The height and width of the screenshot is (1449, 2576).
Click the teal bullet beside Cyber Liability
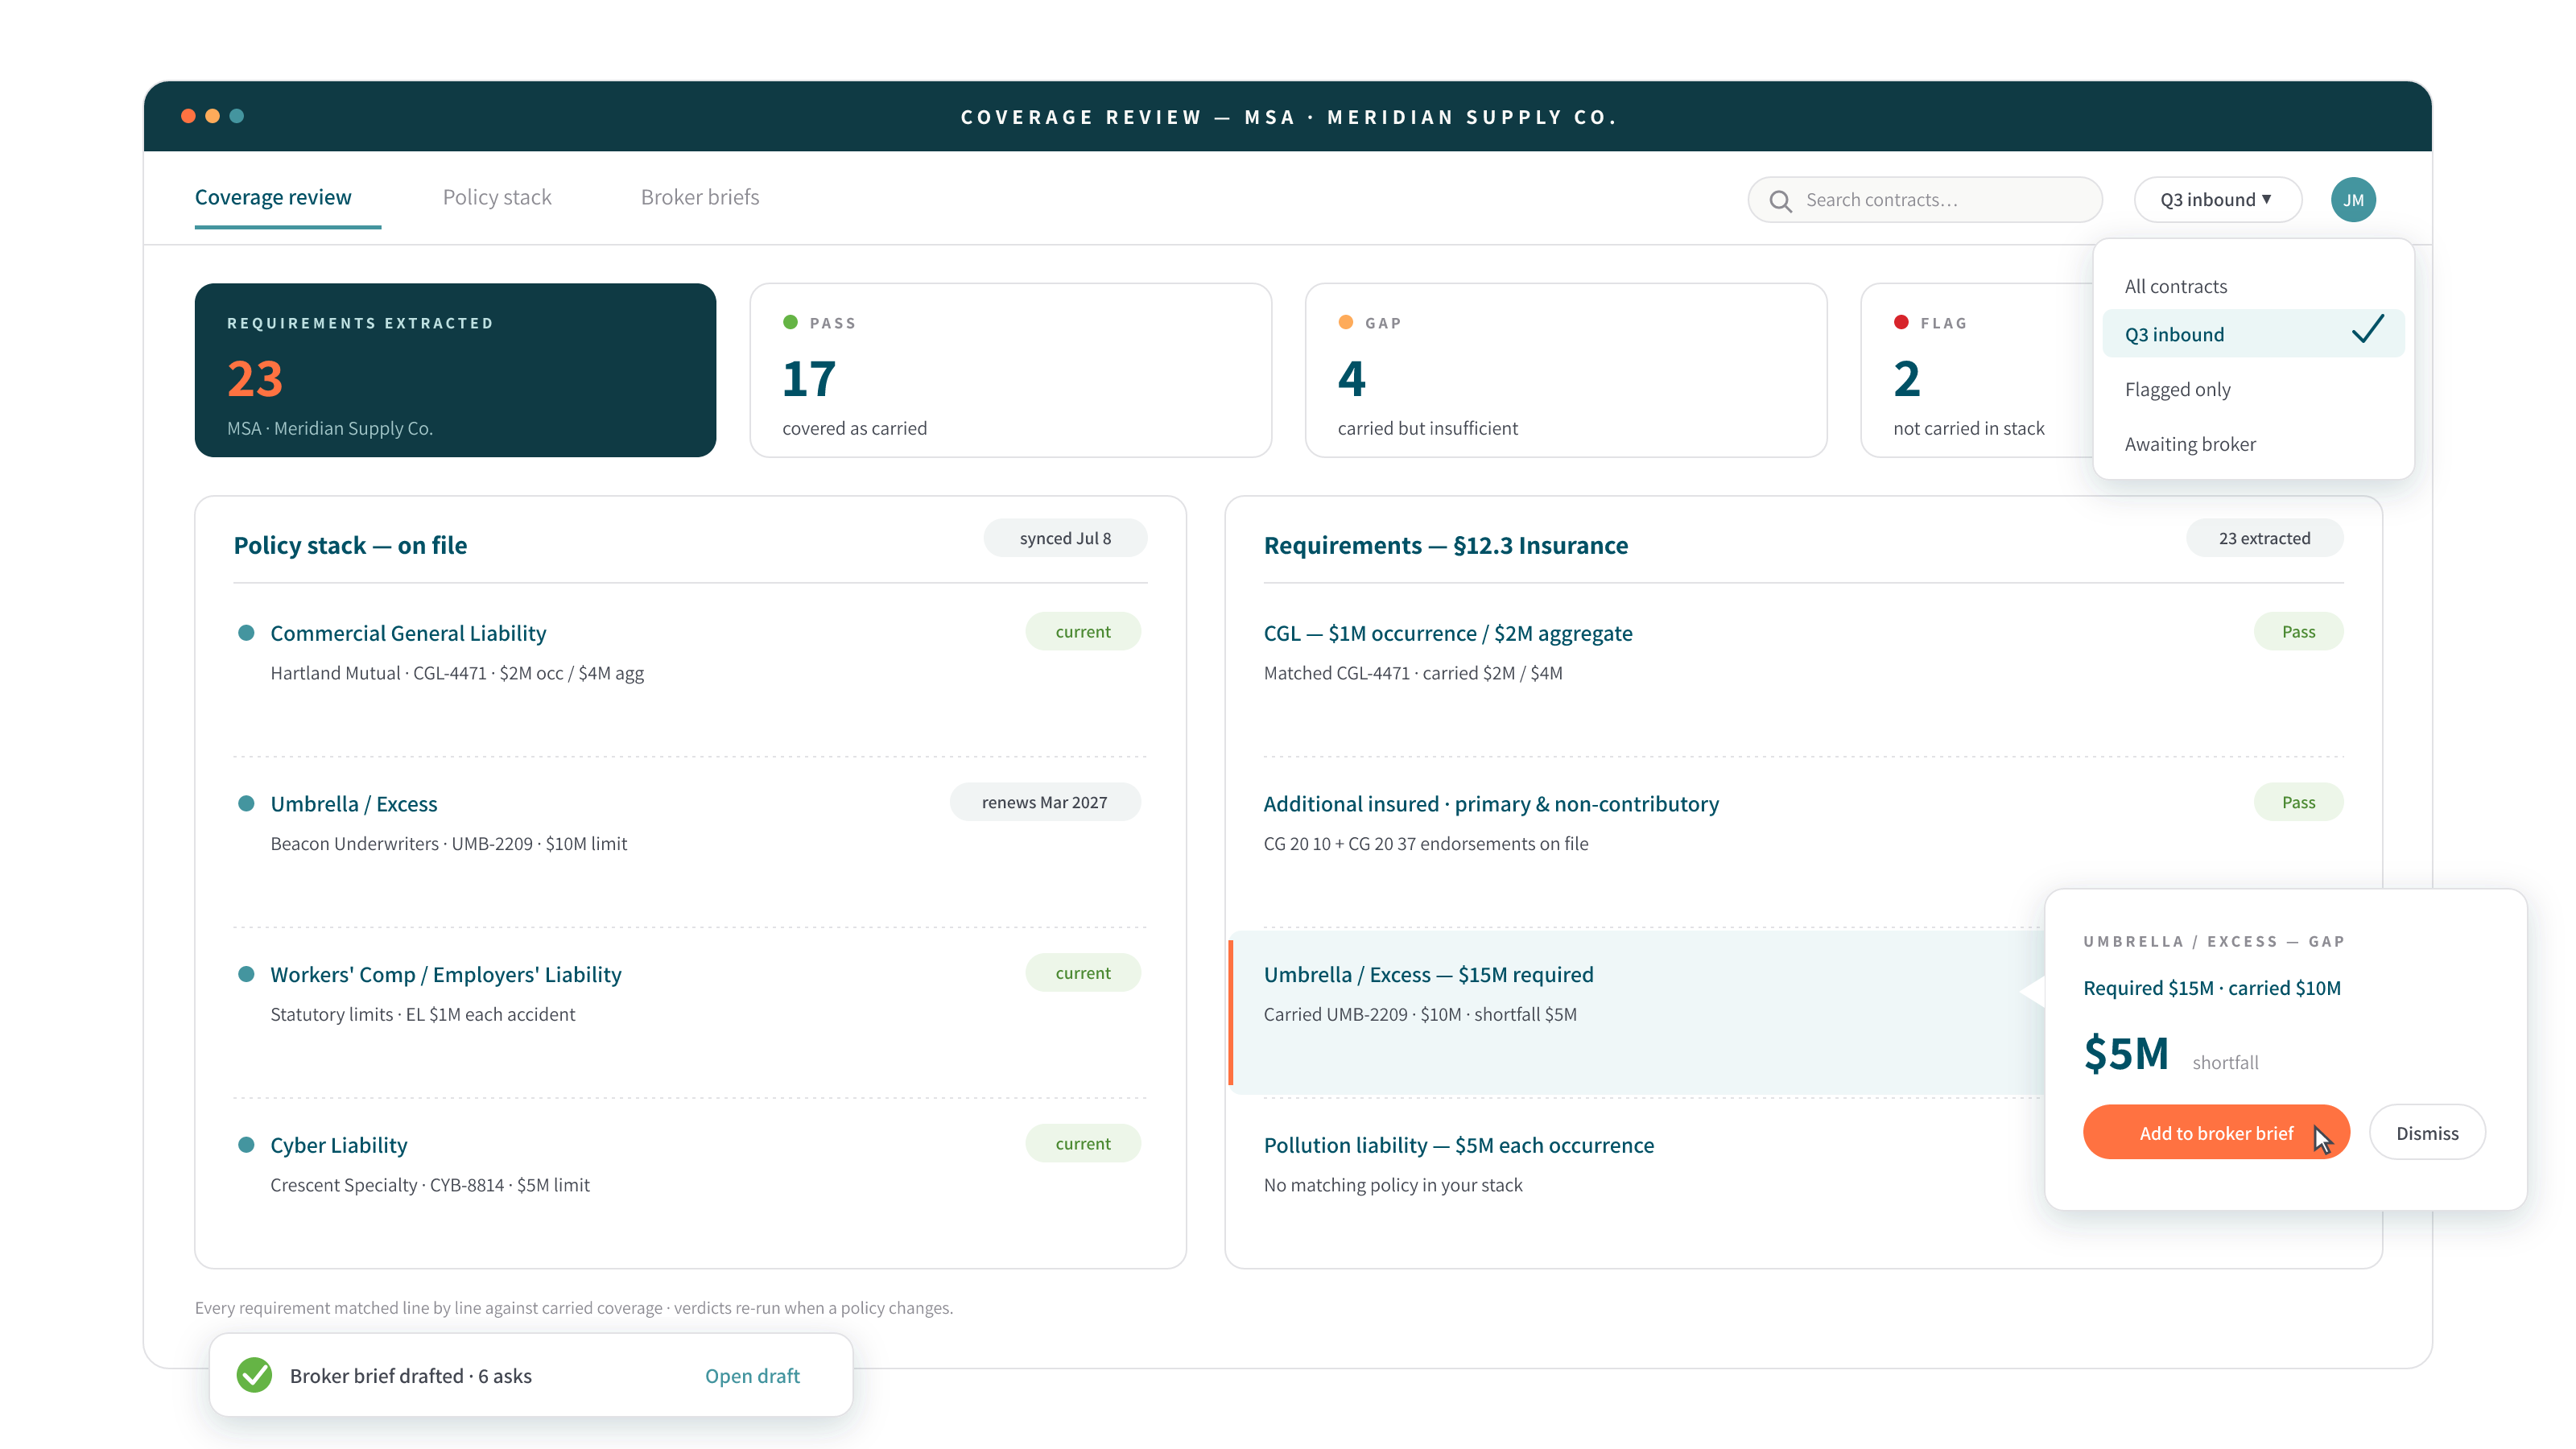click(246, 1145)
